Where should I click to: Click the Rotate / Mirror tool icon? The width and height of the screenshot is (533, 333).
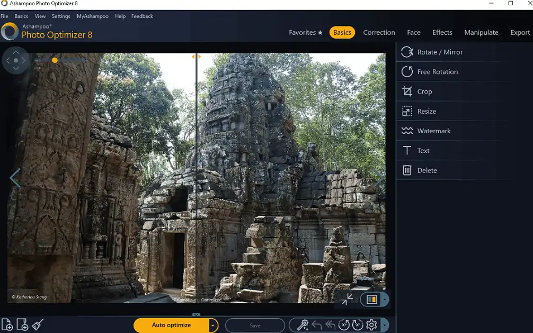coord(407,52)
